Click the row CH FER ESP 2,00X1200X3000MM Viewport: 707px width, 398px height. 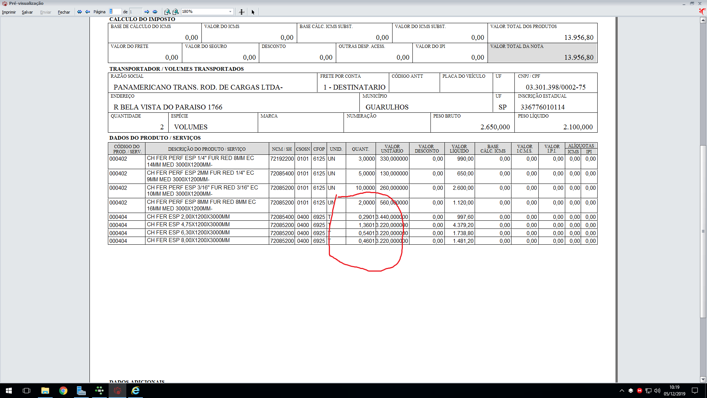(x=352, y=217)
